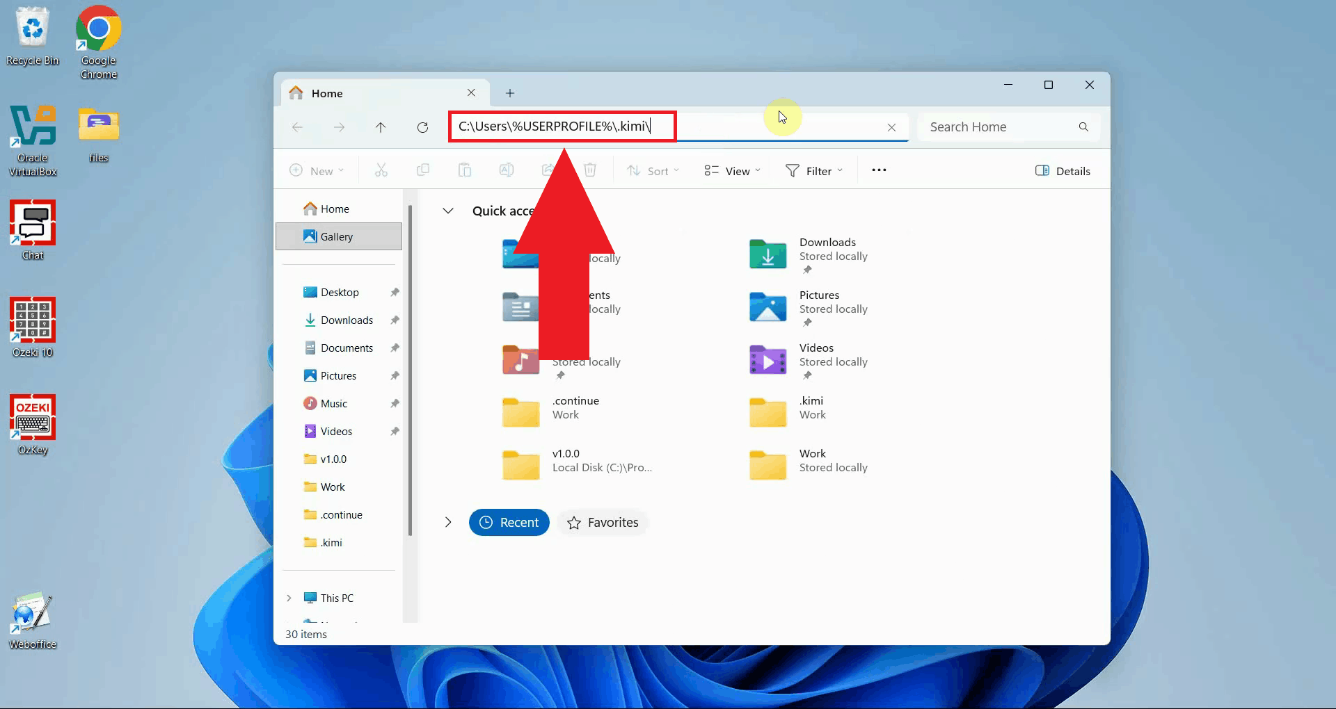Select the Home tab in title bar
Image resolution: width=1336 pixels, height=709 pixels.
384,93
